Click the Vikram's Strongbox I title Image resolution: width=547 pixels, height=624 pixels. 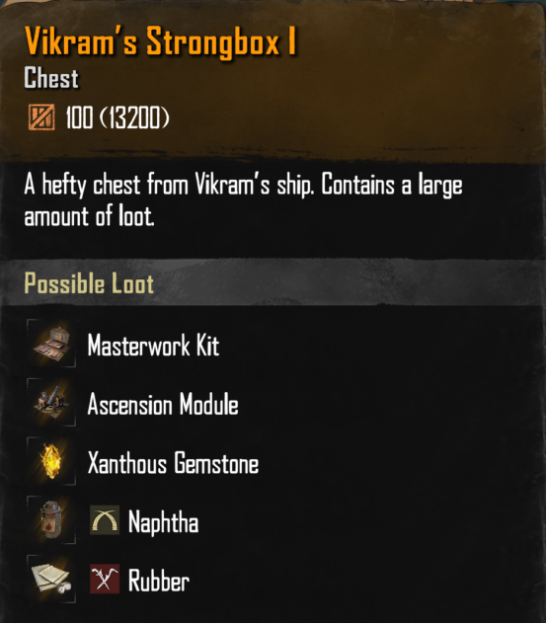point(161,41)
